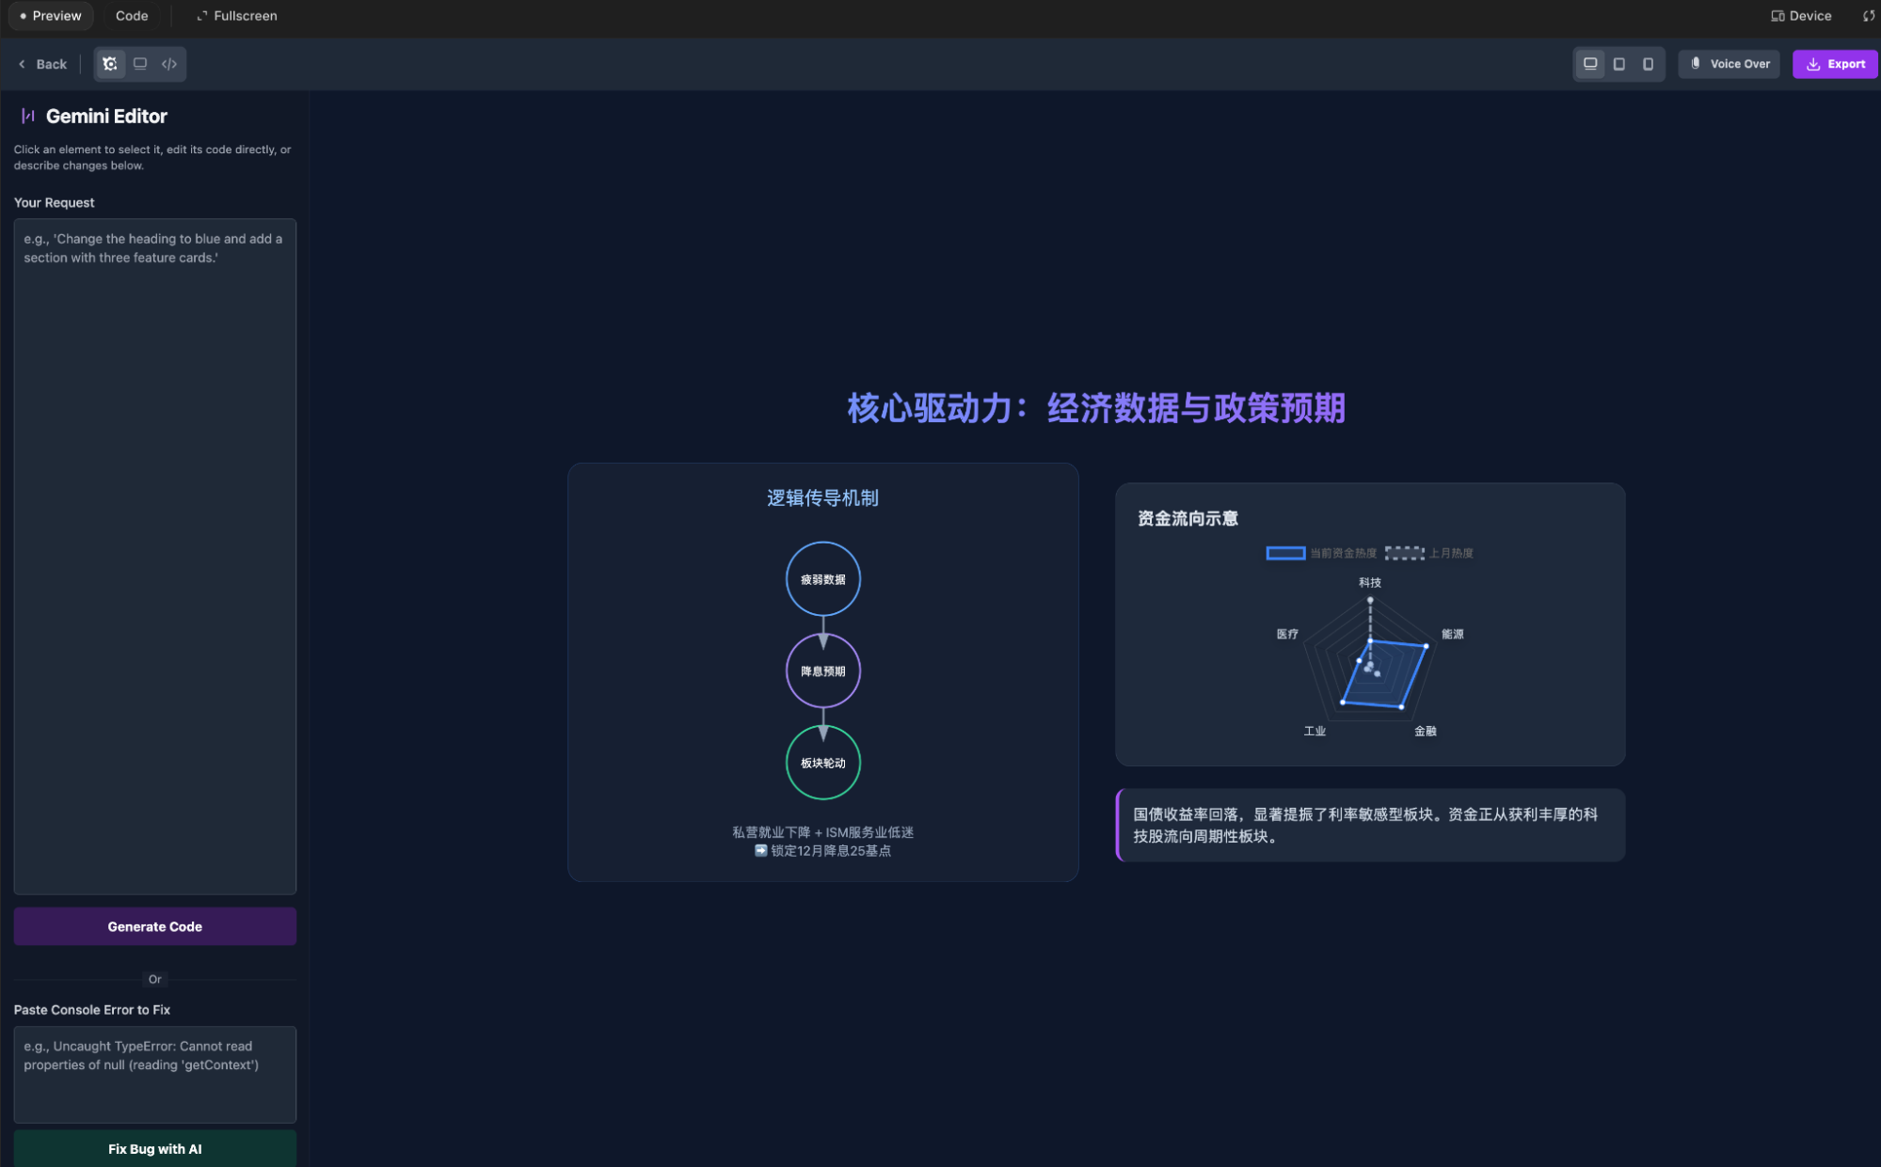Toggle the blue 当前资金热度 legend swatch
Viewport: 1881px width, 1167px height.
(1284, 553)
